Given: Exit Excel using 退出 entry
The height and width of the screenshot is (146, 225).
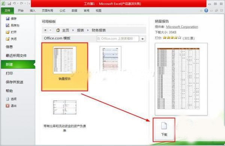Looking at the screenshot, I should pyautogui.click(x=11, y=106).
